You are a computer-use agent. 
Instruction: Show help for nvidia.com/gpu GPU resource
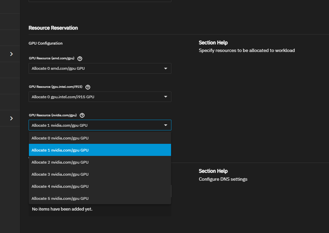[x=82, y=115]
